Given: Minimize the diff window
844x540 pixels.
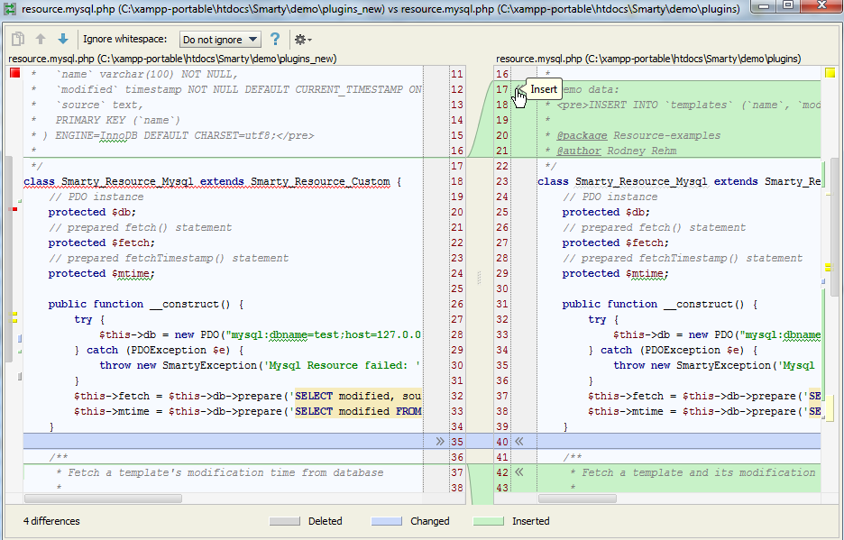Looking at the screenshot, I should tap(764, 6).
